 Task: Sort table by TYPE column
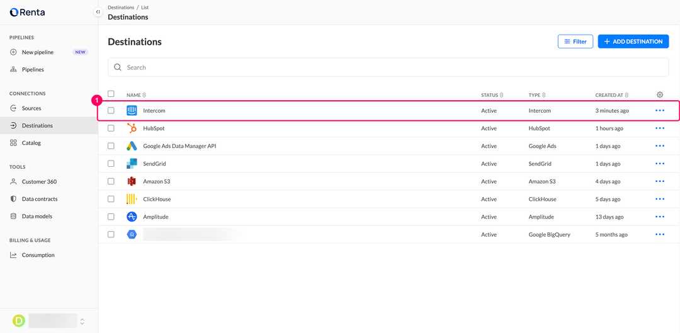click(x=537, y=95)
